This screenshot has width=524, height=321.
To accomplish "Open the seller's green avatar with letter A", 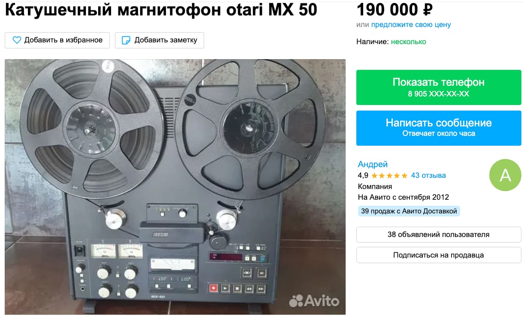I will [x=505, y=175].
